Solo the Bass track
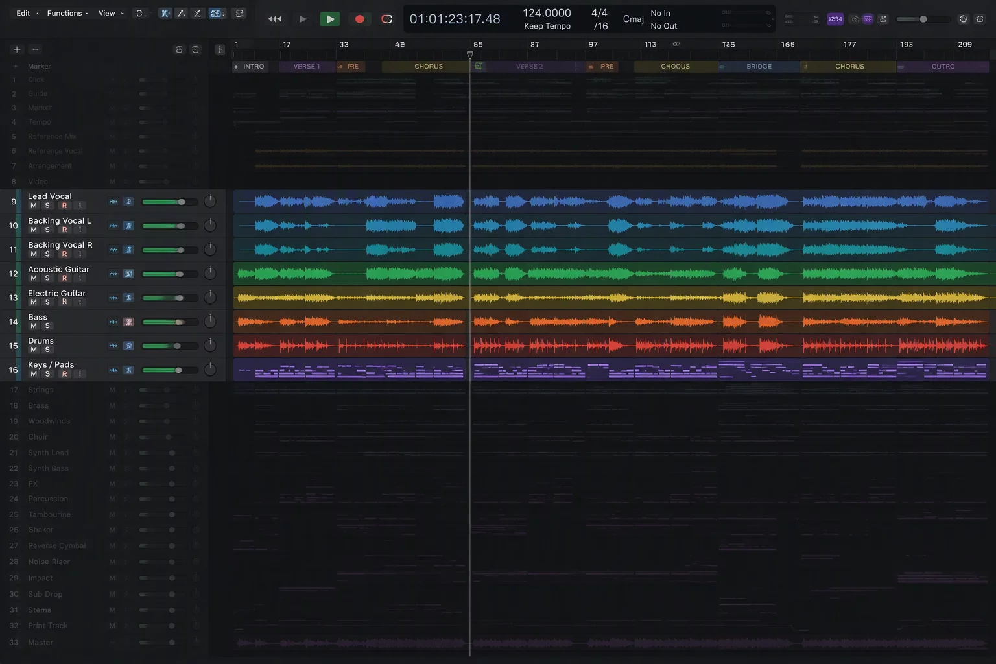The image size is (996, 664). [47, 326]
